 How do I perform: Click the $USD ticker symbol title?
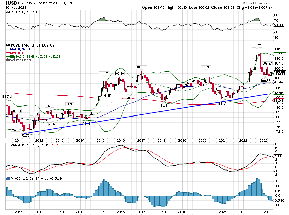coord(11,3)
